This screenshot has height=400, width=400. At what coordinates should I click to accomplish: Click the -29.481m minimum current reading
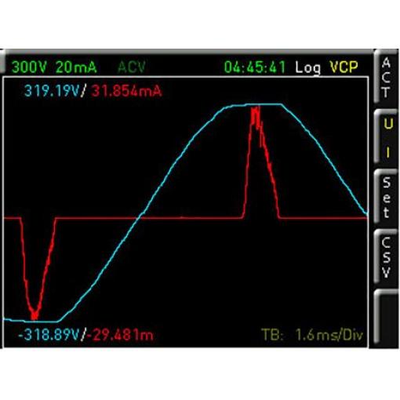pos(120,334)
